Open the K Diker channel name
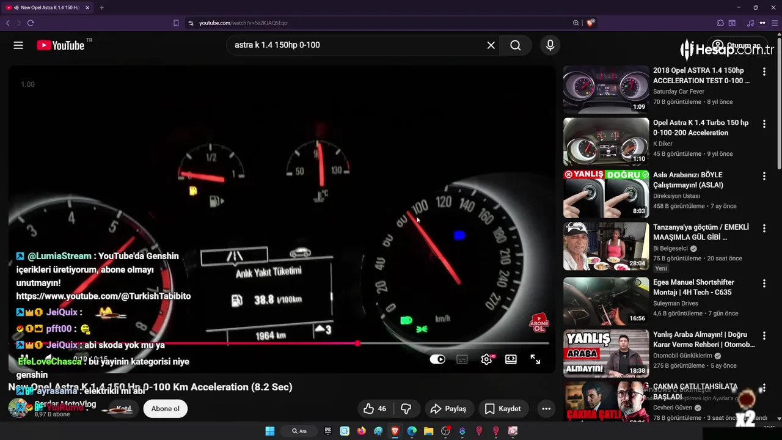 click(665, 144)
